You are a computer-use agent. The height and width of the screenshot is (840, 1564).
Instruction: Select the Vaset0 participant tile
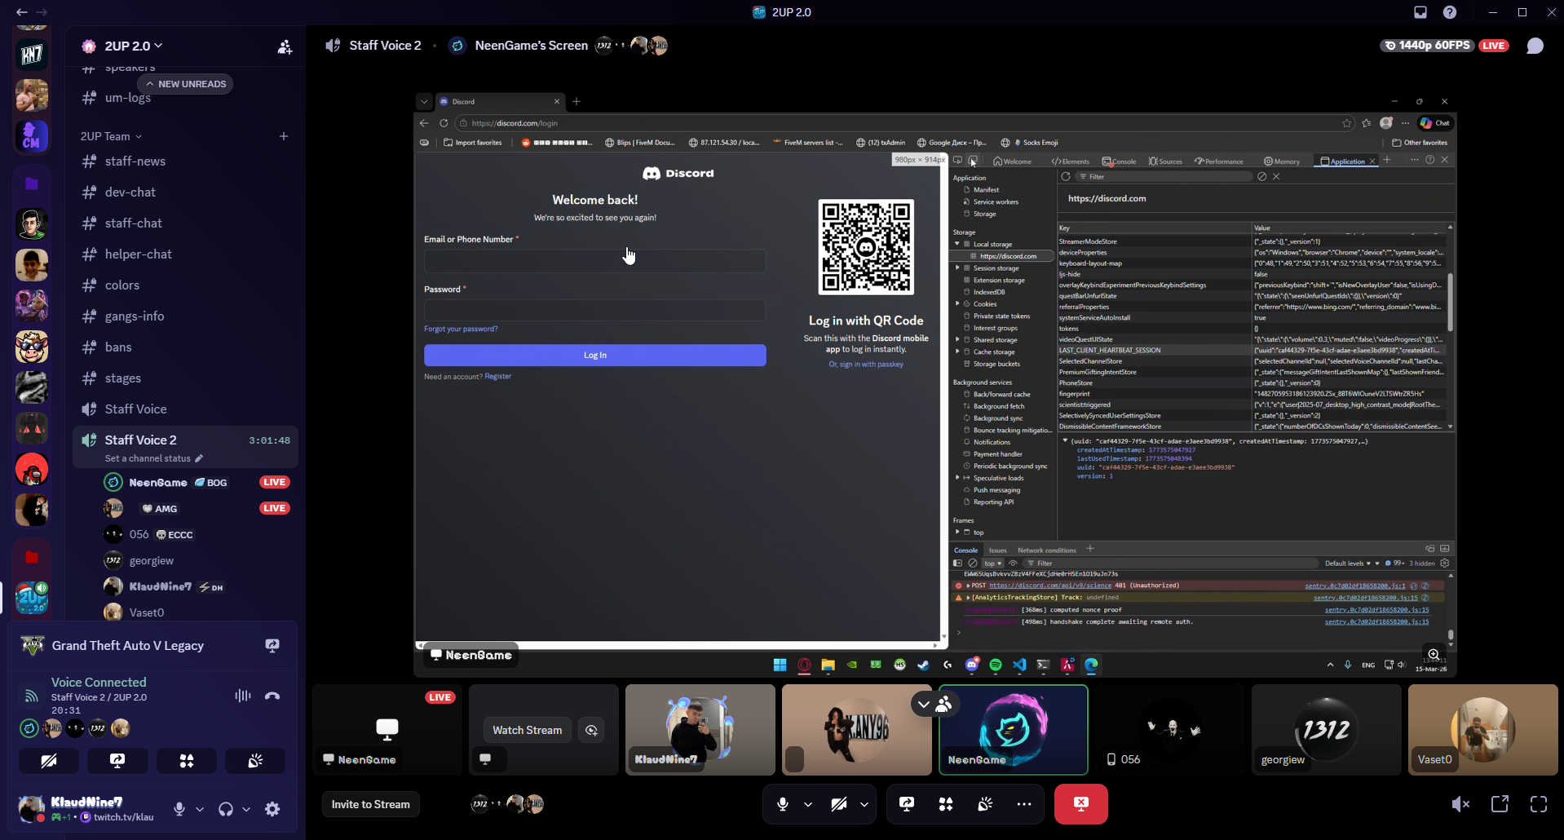(x=1482, y=730)
